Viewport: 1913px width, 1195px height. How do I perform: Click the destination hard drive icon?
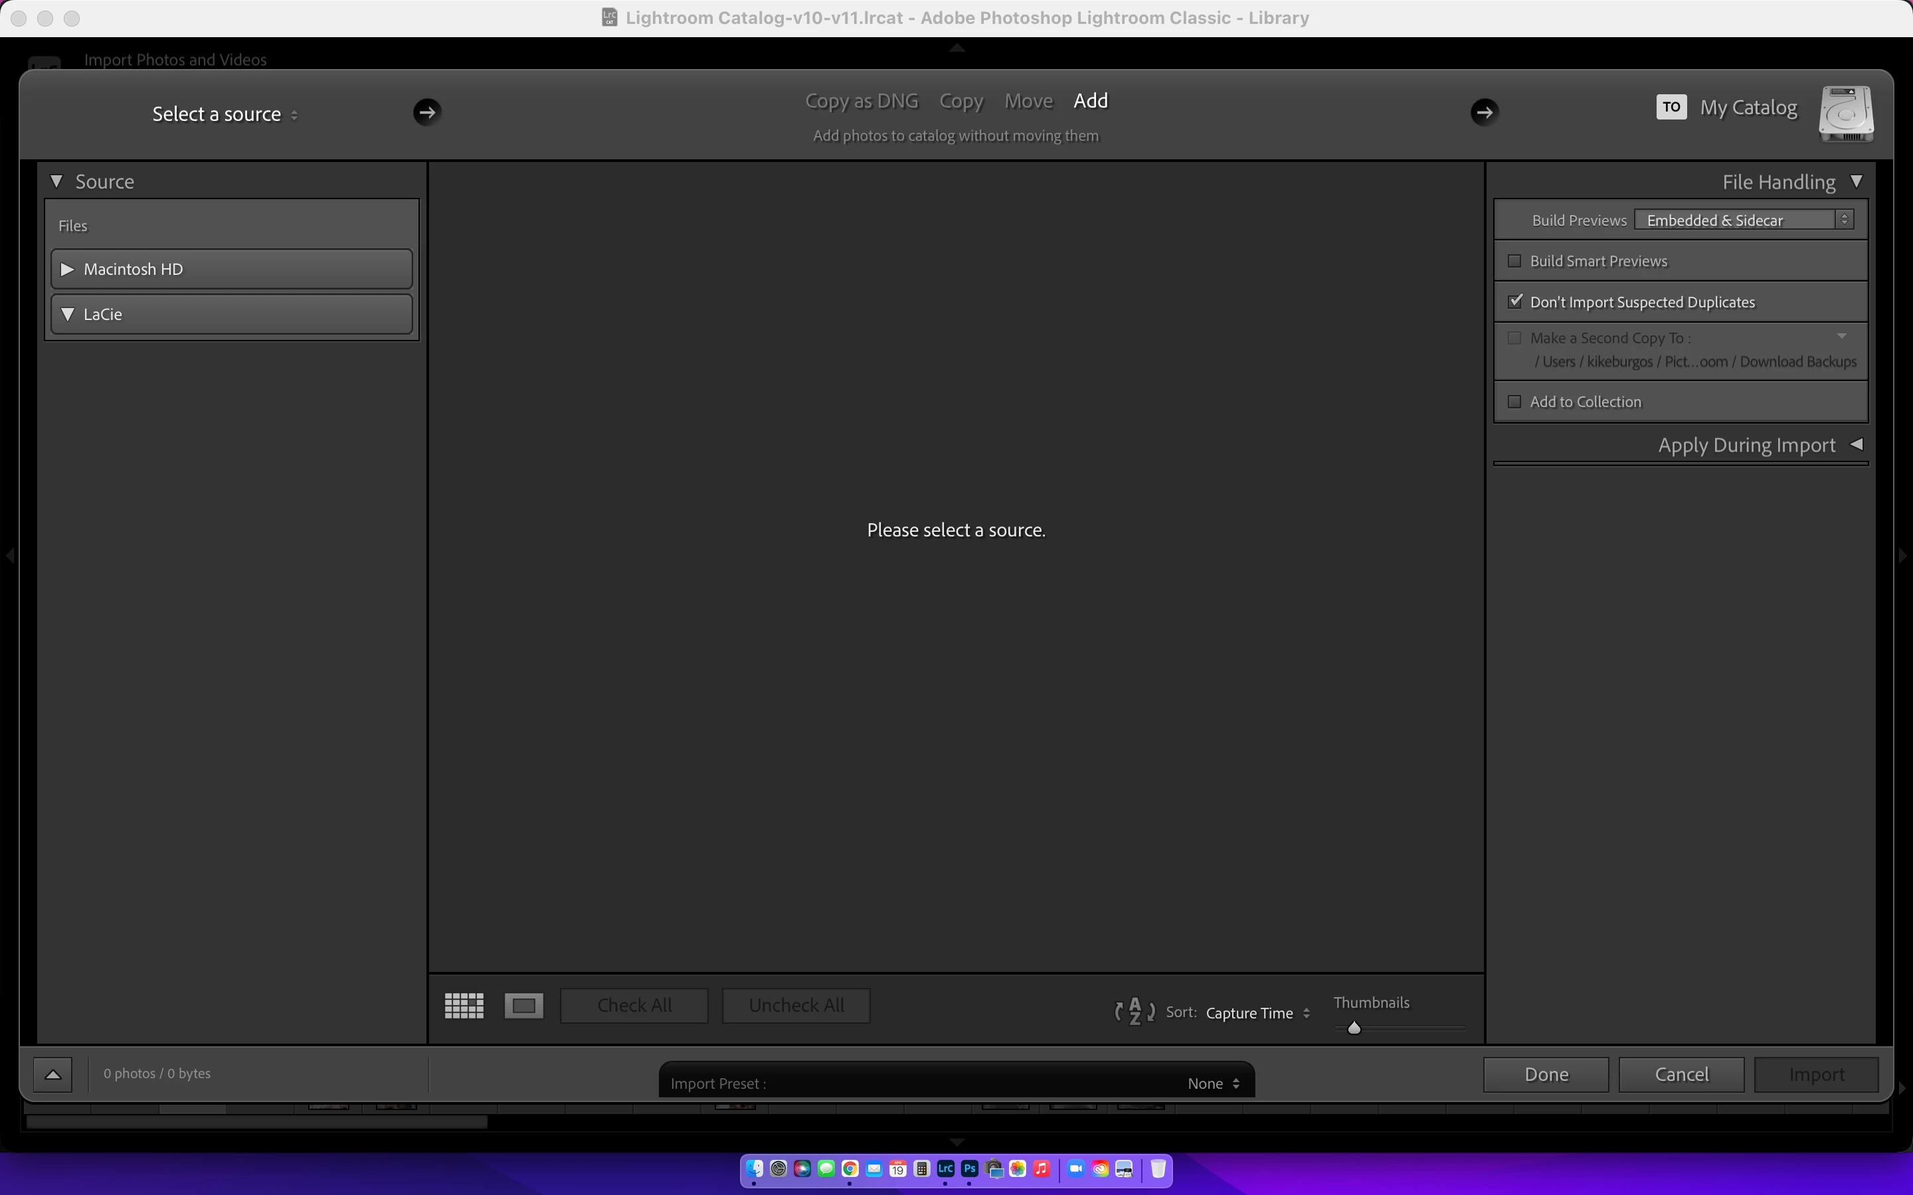(x=1846, y=114)
